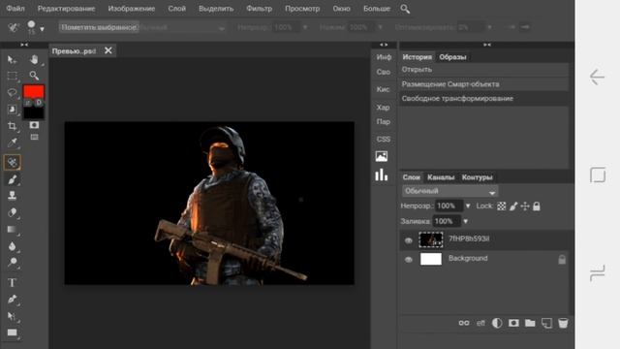Select the Pen tool
This screenshot has width=620, height=349.
click(x=12, y=300)
